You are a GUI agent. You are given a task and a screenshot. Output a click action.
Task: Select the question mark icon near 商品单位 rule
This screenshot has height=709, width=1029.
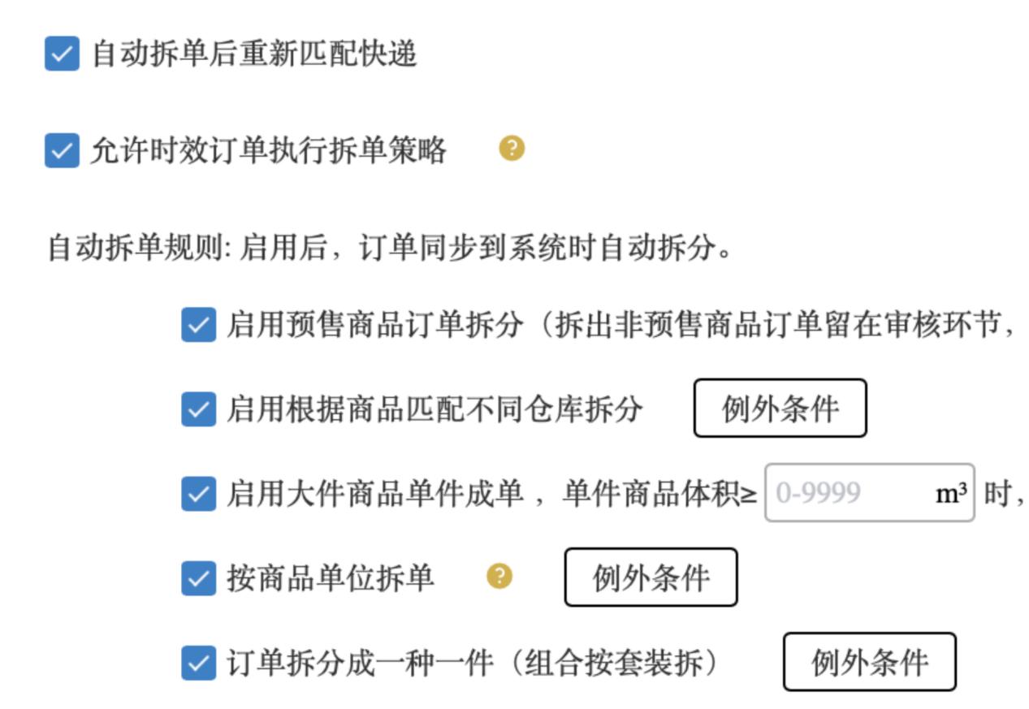pyautogui.click(x=500, y=577)
